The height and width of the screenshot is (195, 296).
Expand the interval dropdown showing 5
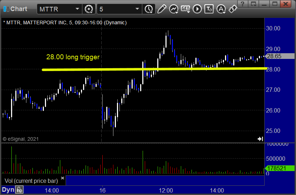[x=137, y=9]
